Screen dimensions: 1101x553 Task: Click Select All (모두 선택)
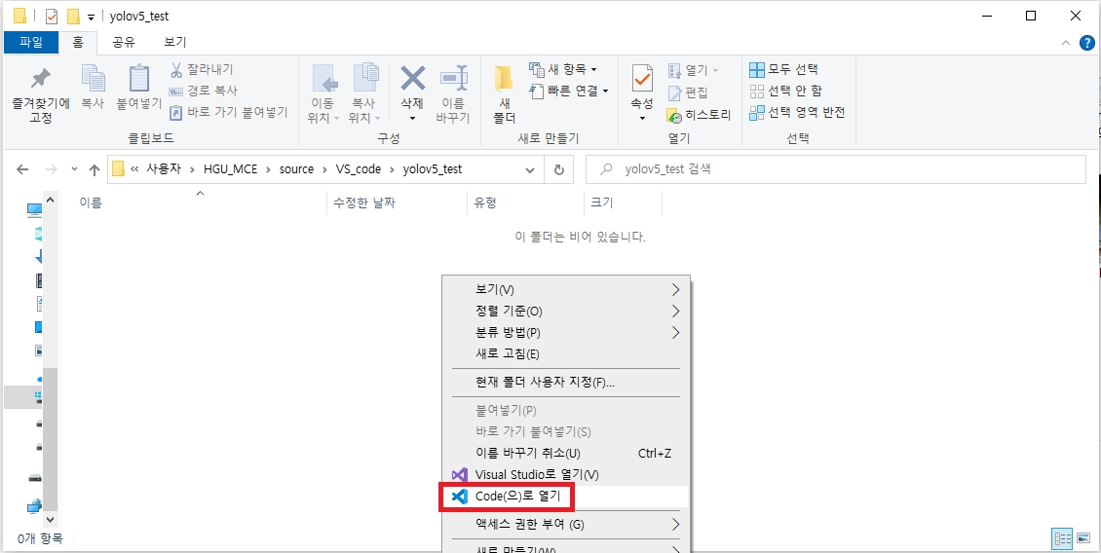783,69
